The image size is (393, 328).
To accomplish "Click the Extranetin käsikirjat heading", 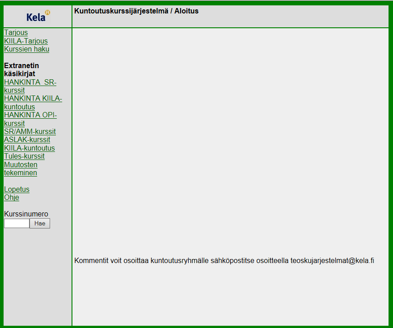I will click(21, 69).
